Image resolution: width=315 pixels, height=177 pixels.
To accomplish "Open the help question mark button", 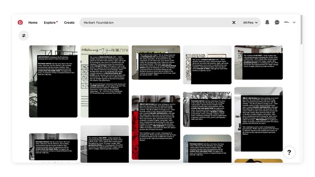I will click(x=289, y=153).
